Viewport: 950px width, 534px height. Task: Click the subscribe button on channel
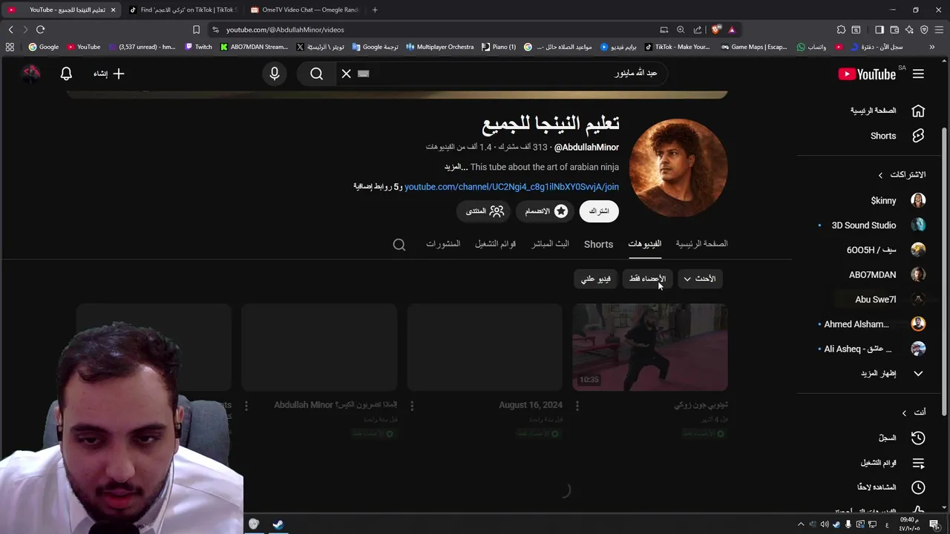599,211
